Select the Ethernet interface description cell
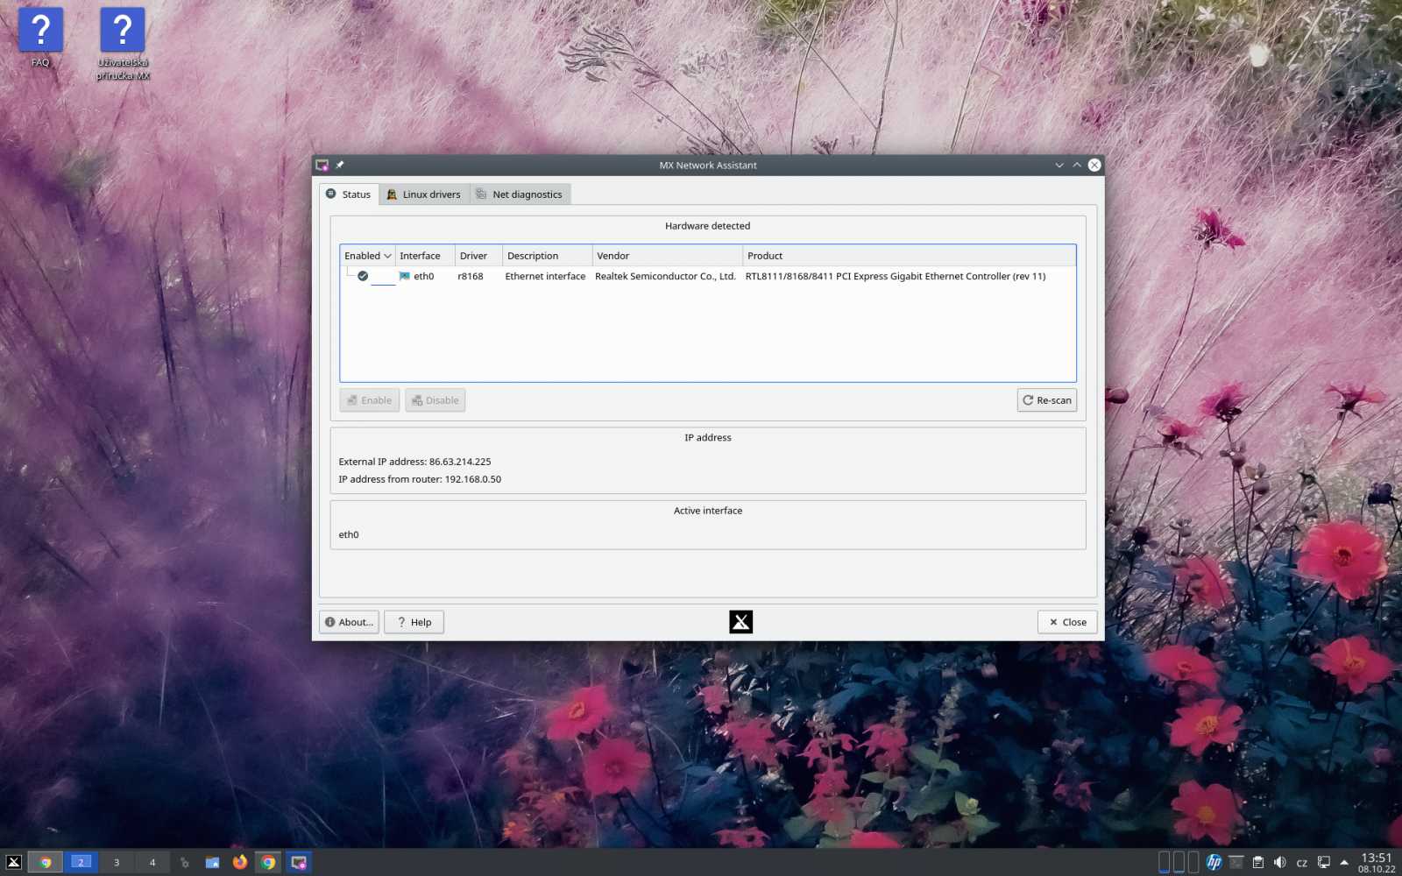This screenshot has height=876, width=1402. coord(545,276)
